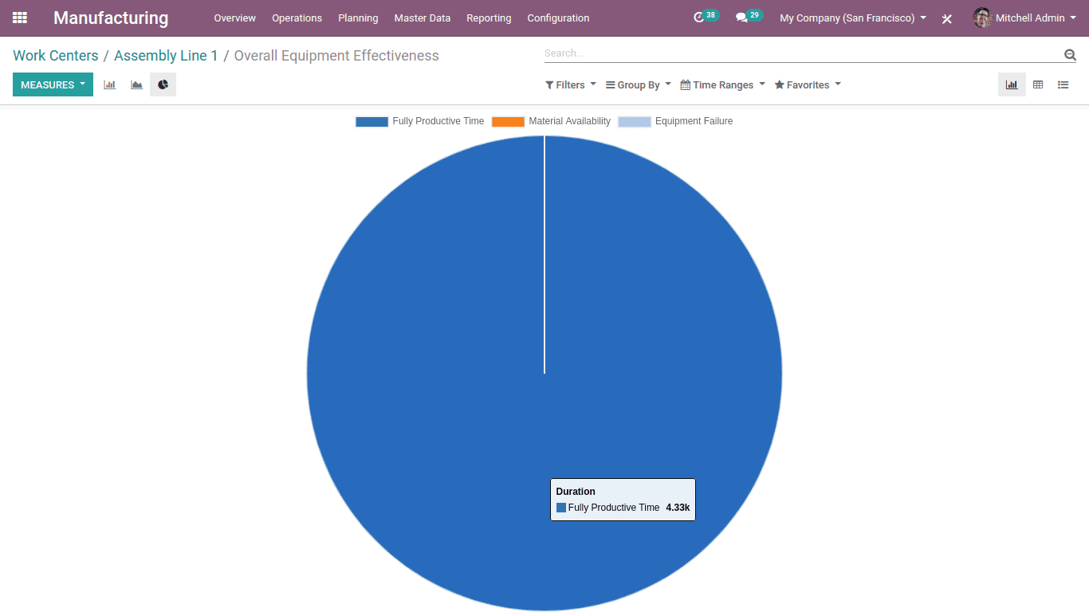Image resolution: width=1089 pixels, height=612 pixels.
Task: Open the activities clock icon with badge 38
Action: point(705,17)
